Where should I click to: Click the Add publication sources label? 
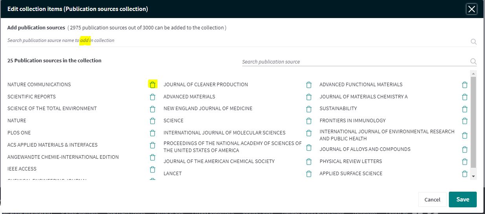click(x=36, y=28)
